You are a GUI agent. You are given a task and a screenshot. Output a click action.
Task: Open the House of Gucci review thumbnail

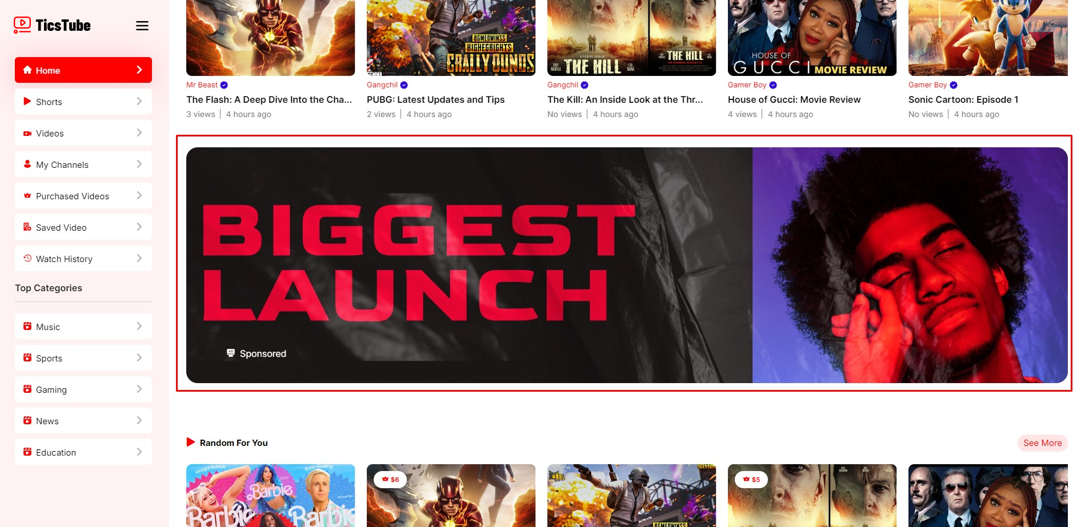811,38
